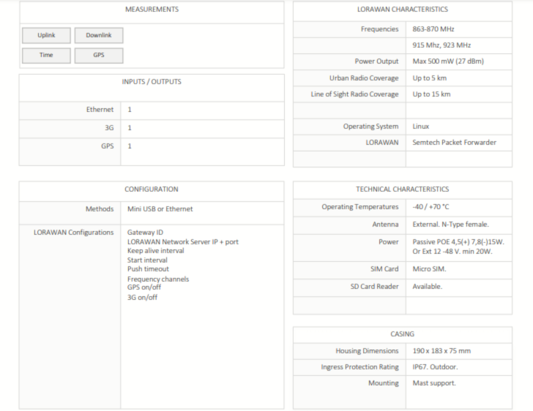Click TECHNICAL CHARACTERISTICS heading
This screenshot has height=411, width=533.
click(403, 189)
